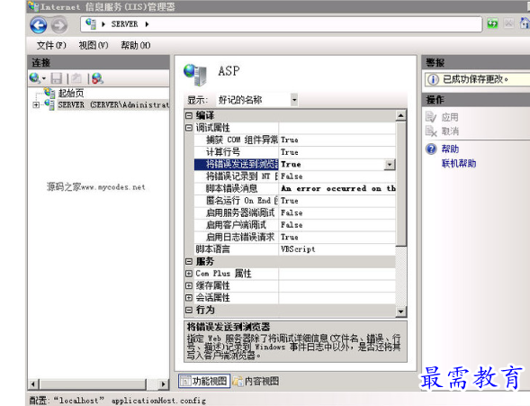Screen dimensions: 530x406
Task: Go back with the blue arrow button
Action: coord(38,25)
